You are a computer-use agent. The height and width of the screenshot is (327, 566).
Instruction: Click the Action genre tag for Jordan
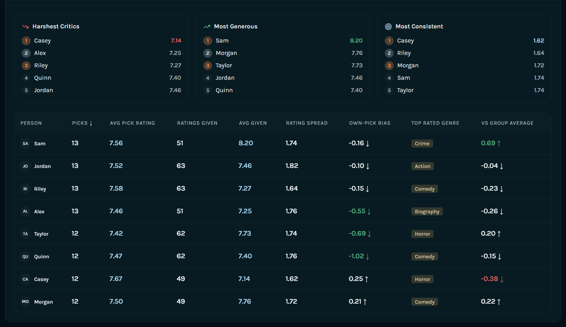pyautogui.click(x=423, y=166)
